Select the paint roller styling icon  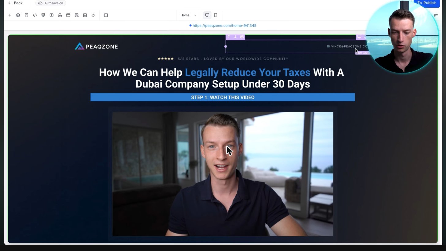[43, 15]
